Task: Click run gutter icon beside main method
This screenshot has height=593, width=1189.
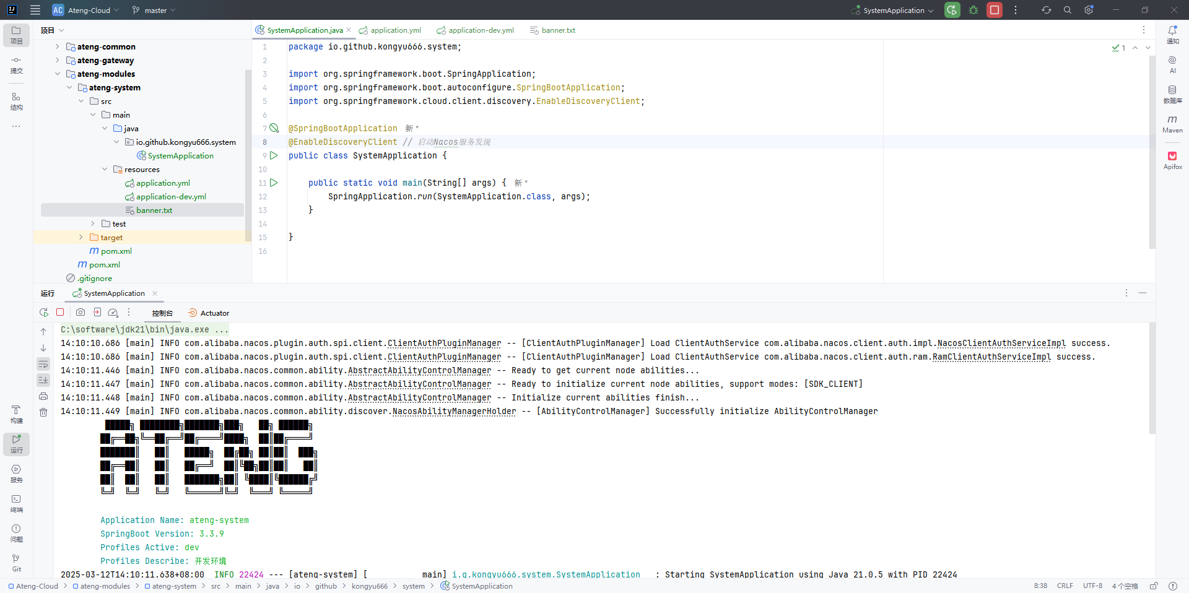Action: click(x=274, y=183)
